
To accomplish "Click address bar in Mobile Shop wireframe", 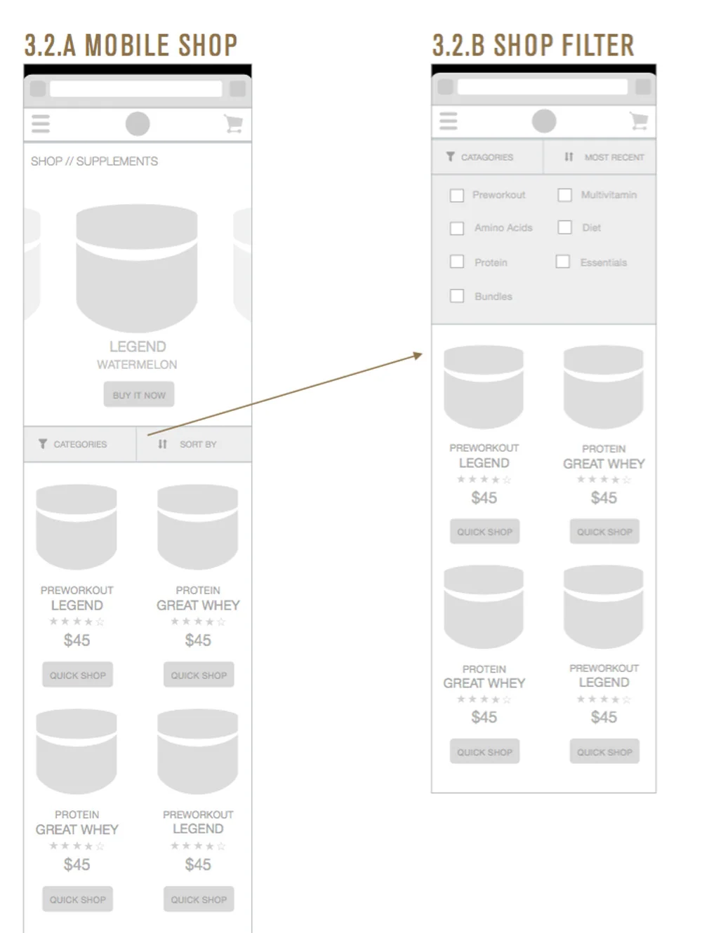I will click(136, 88).
